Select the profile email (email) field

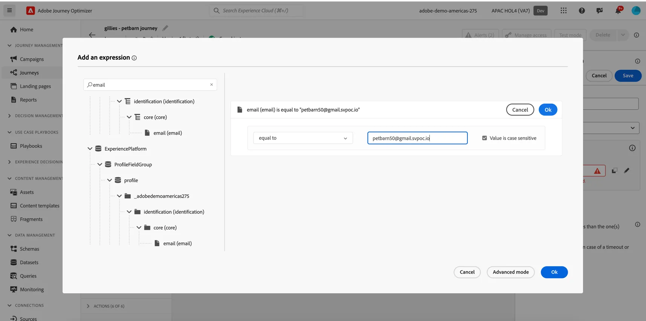click(x=177, y=244)
